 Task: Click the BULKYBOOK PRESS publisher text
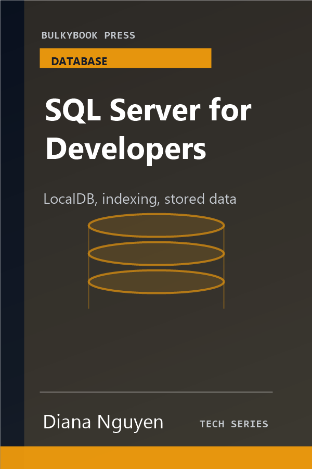[88, 35]
